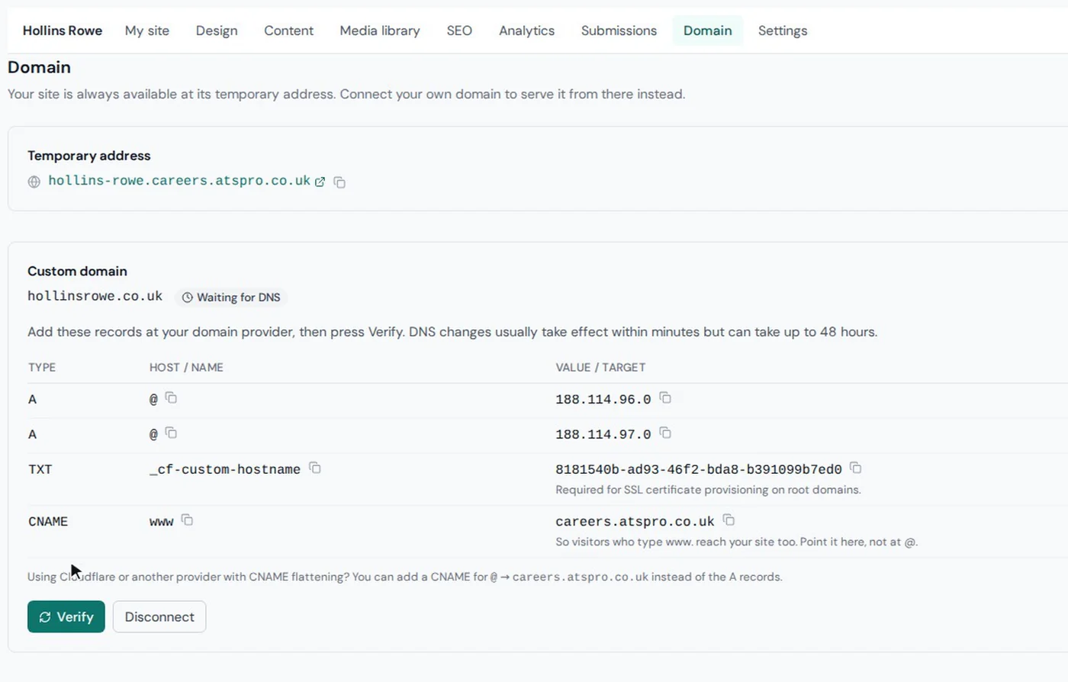Click the clock icon in Waiting for DNS
Screen dimensions: 1068x682
(187, 298)
